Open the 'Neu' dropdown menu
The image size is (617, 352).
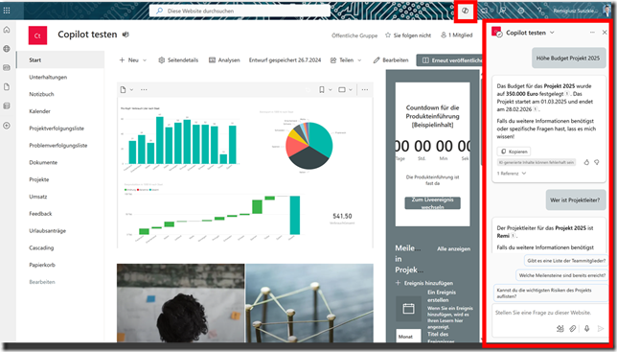coord(133,60)
